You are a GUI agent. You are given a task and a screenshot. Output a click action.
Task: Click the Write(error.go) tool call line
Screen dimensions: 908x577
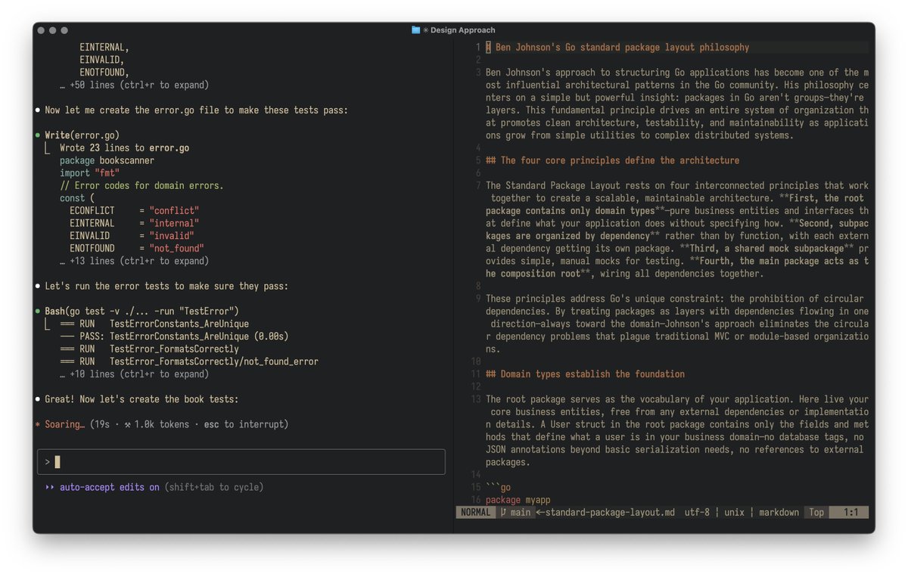(82, 135)
